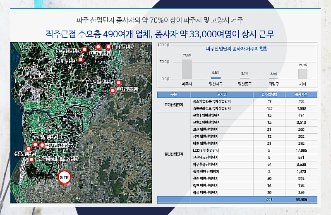Click the 497 total companies cell

point(269,200)
